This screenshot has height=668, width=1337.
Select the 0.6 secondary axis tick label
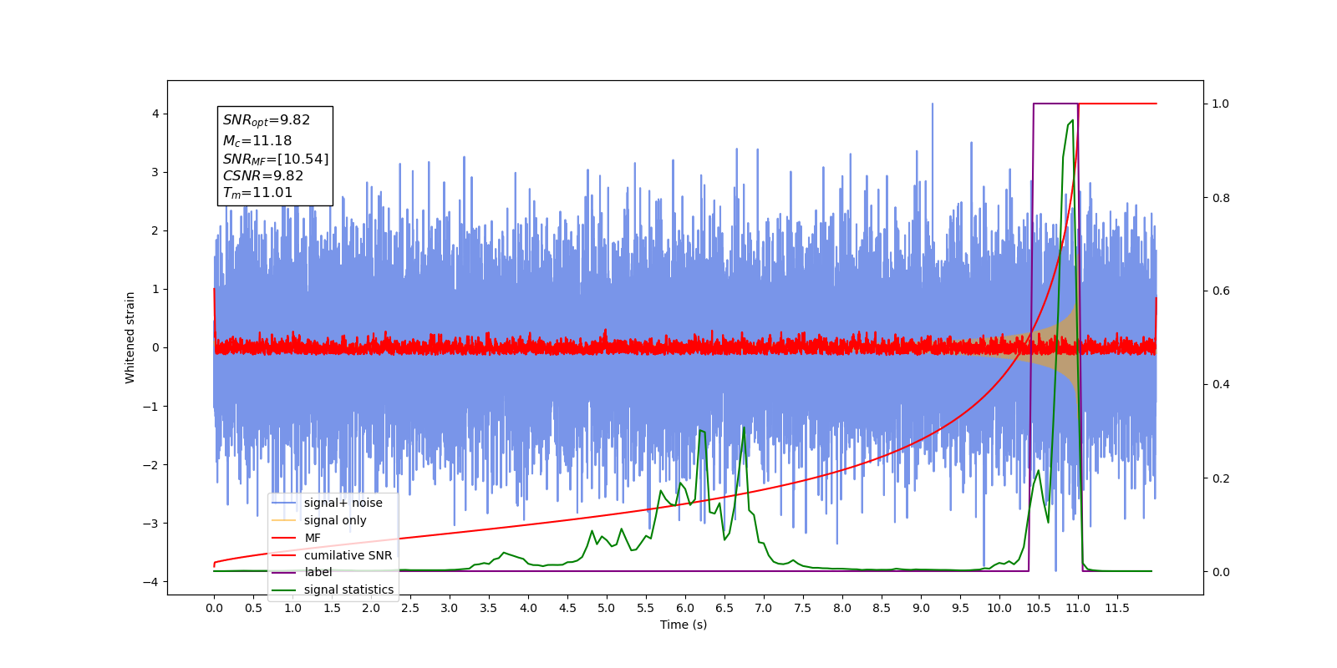point(1221,291)
